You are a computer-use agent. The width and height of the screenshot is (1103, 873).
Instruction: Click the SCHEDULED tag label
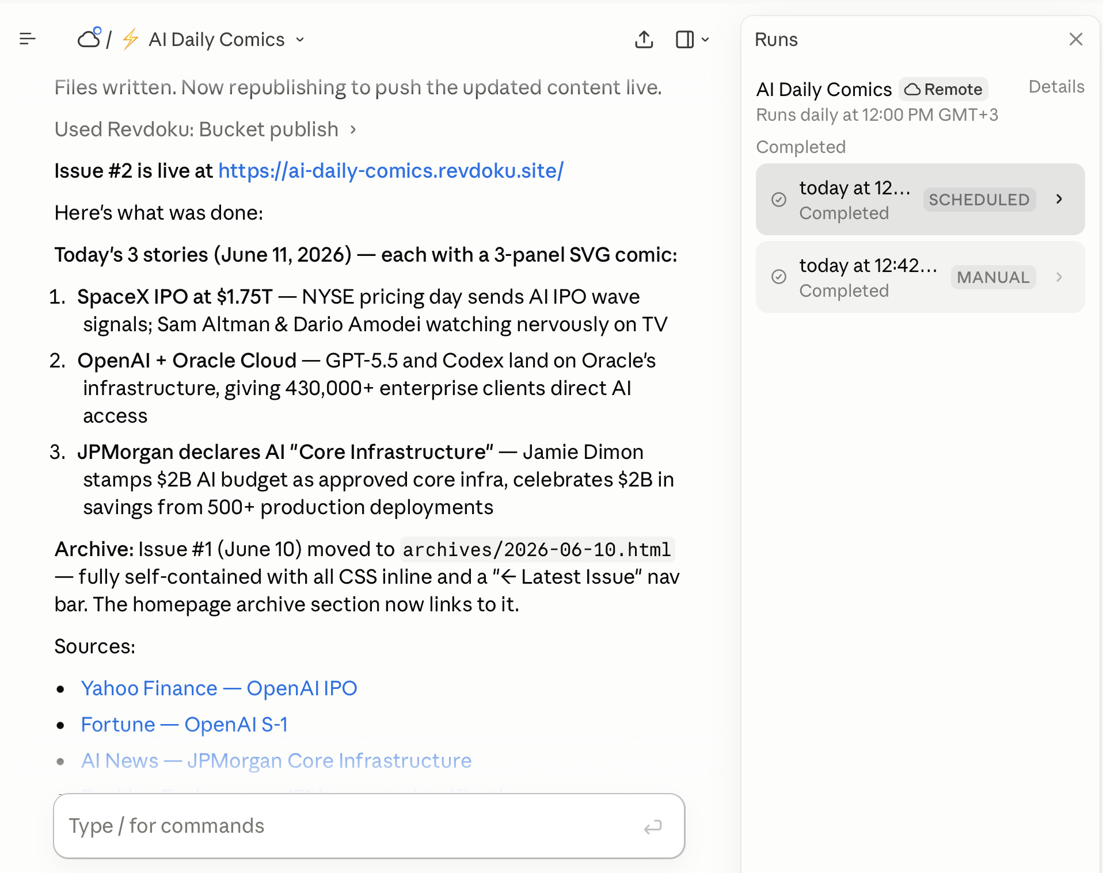coord(979,200)
